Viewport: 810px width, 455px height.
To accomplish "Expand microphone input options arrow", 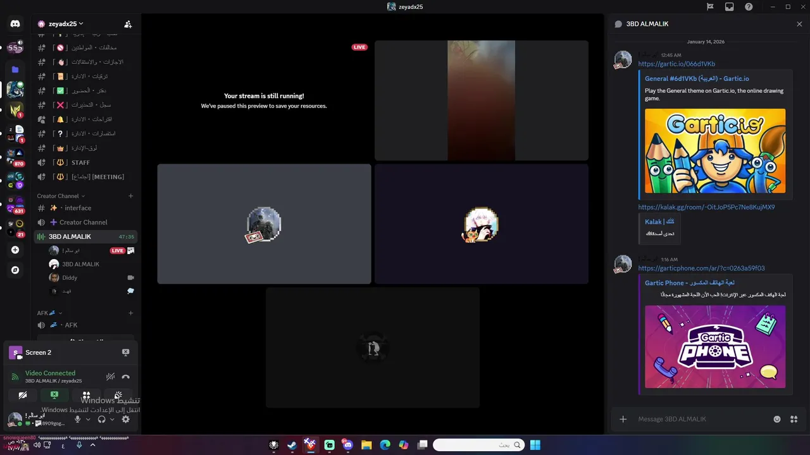I will 88,419.
